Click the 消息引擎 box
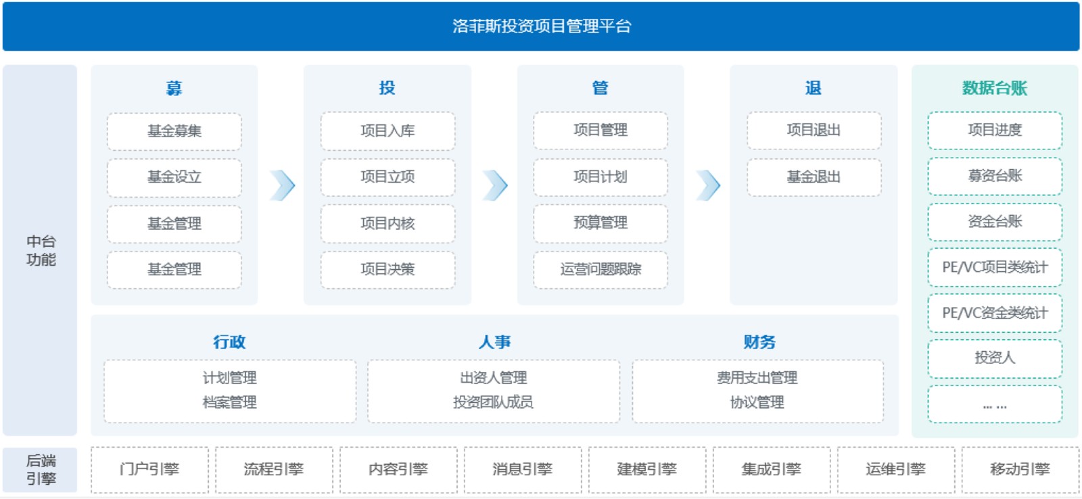This screenshot has height=499, width=1082. 523,469
